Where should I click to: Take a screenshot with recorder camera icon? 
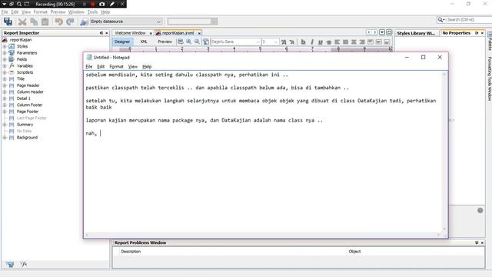102,4
